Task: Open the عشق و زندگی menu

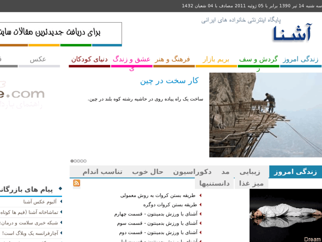Action: coord(132,60)
